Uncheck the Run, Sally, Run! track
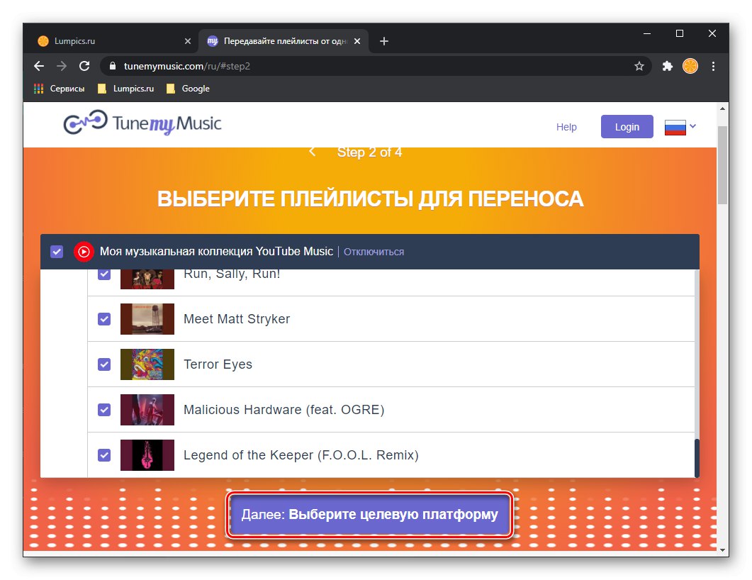Screen dimensions: 752x580 (104, 274)
